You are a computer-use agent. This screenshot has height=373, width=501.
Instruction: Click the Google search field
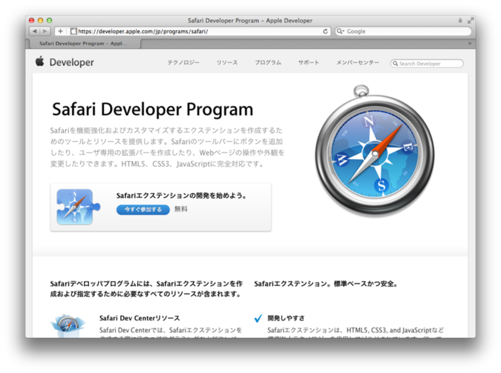pyautogui.click(x=403, y=31)
